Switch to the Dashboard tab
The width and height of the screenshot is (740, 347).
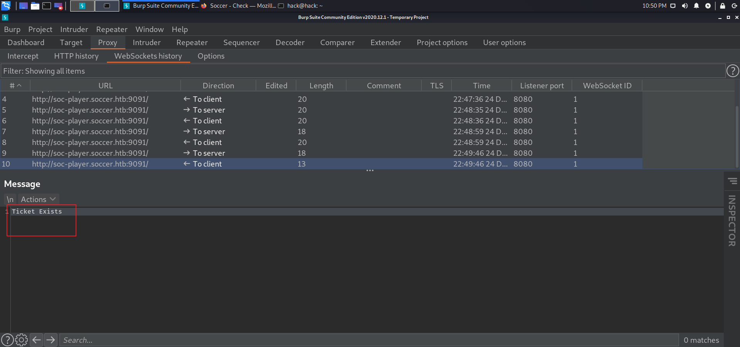[26, 42]
